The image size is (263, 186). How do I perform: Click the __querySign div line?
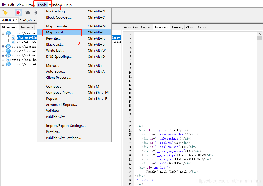(x=178, y=155)
